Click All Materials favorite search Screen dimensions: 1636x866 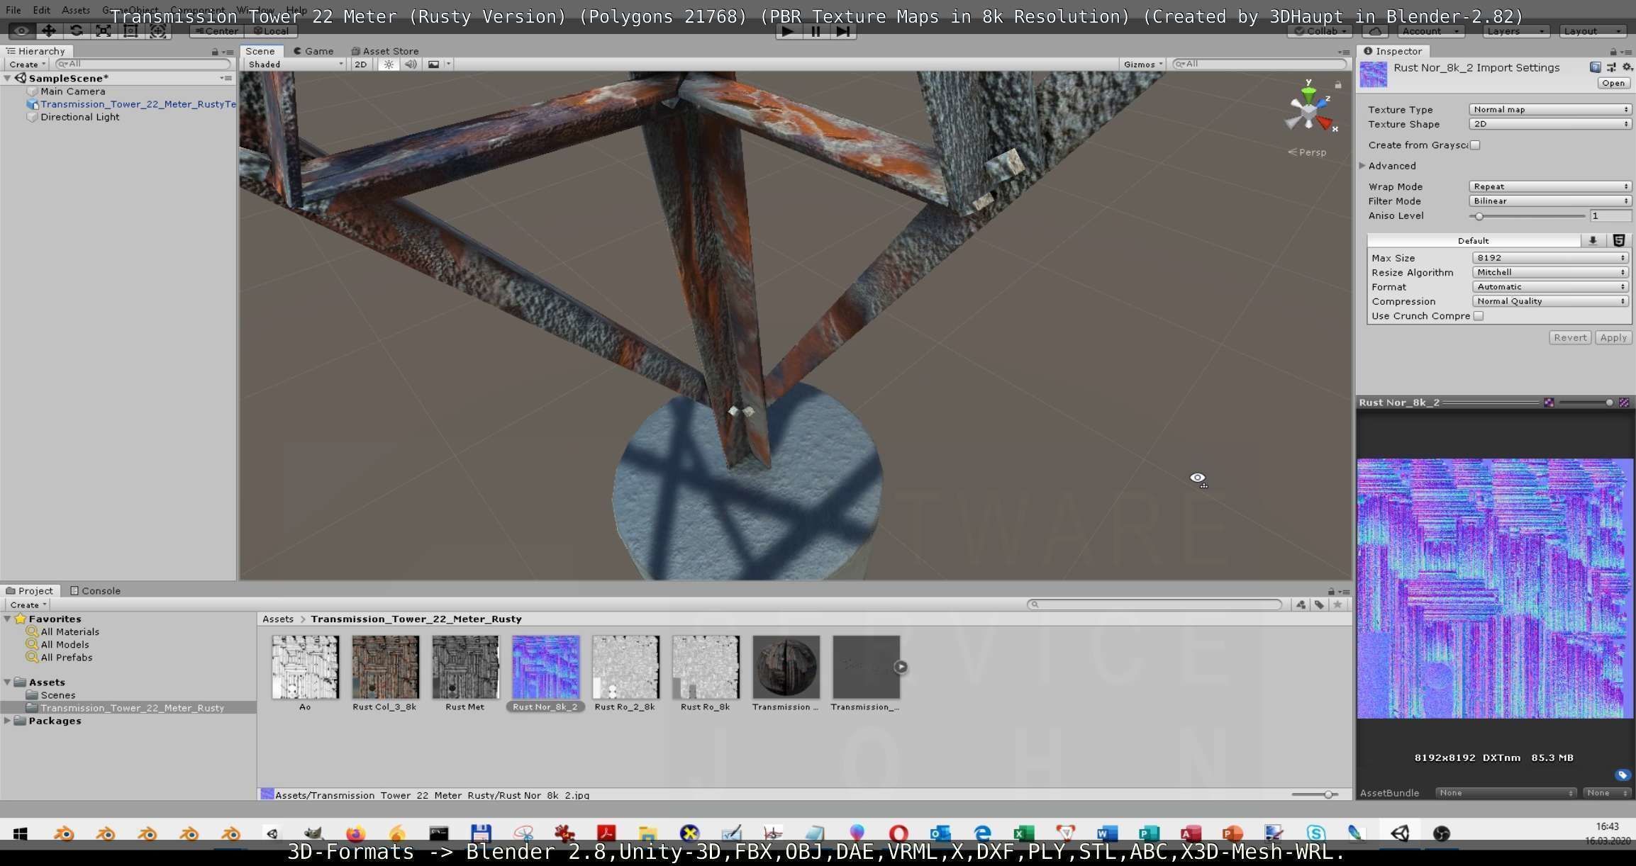69,632
